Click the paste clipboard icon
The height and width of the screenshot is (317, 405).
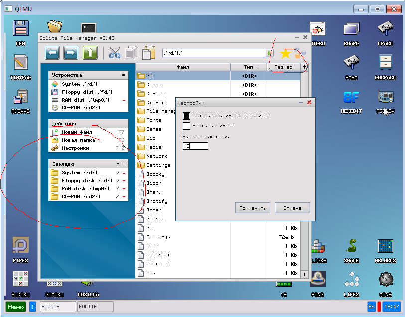(x=148, y=53)
